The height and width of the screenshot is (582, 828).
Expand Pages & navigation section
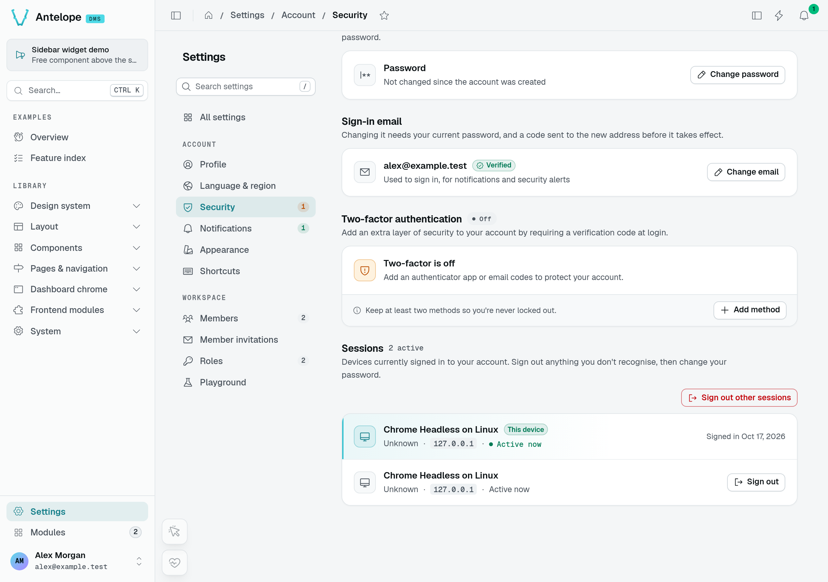tap(77, 269)
